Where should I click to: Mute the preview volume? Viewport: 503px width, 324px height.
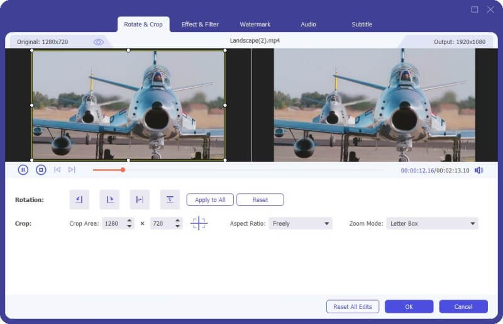tap(478, 170)
